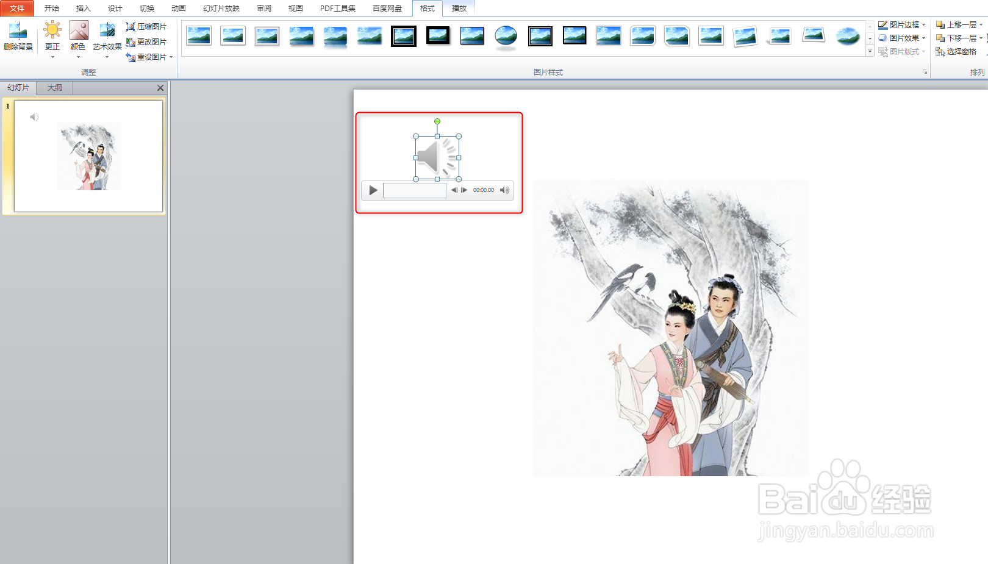Image resolution: width=988 pixels, height=564 pixels.
Task: Open the PDF工具集 tab
Action: click(x=338, y=8)
